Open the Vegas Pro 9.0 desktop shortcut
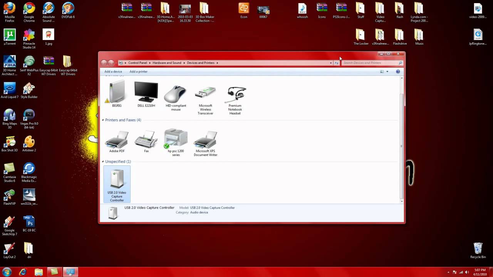 click(x=29, y=119)
